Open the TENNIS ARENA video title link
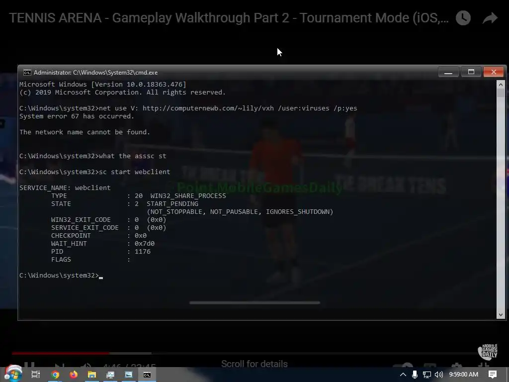Screen dimensions: 509x382 (x=229, y=18)
